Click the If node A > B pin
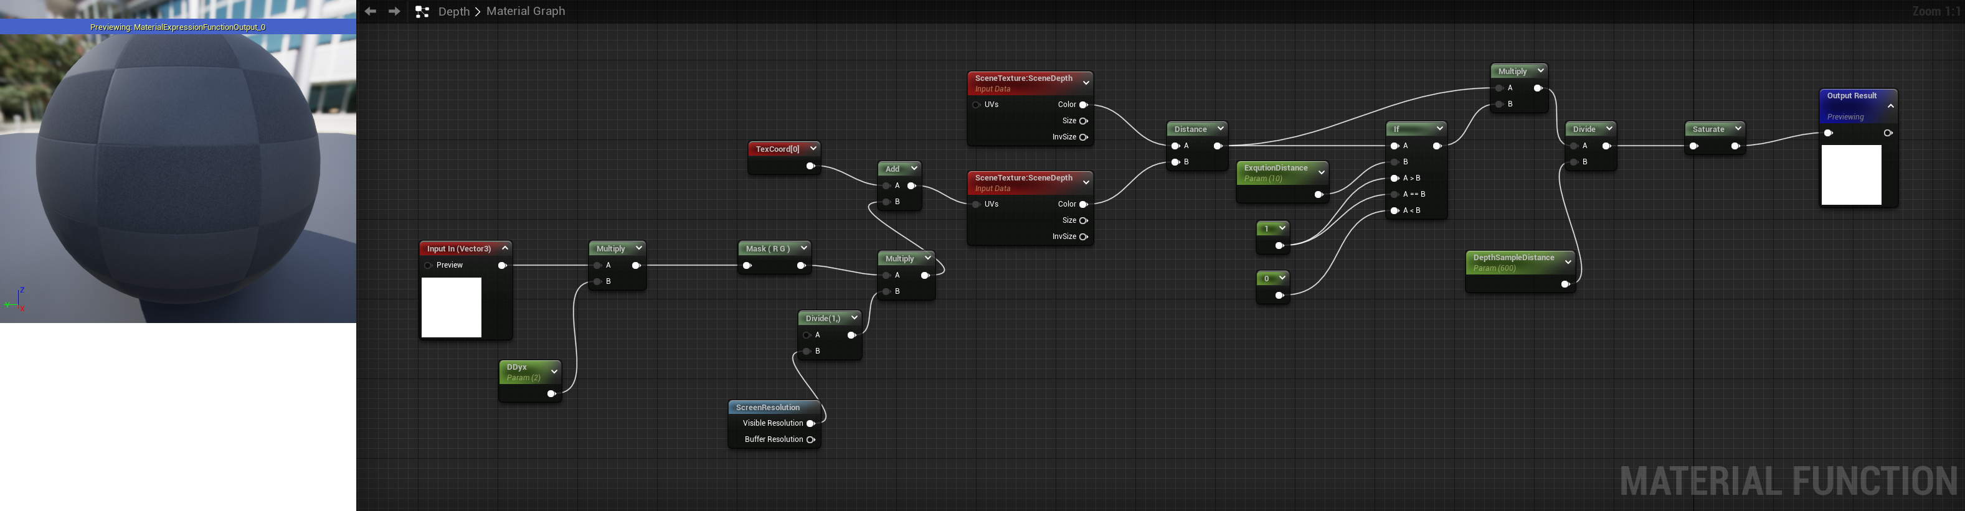The height and width of the screenshot is (511, 1965). [x=1394, y=179]
